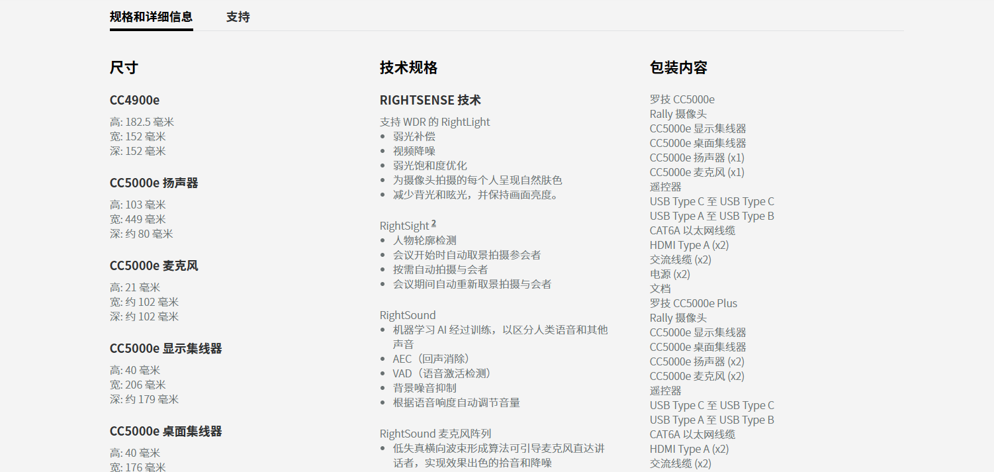This screenshot has height=472, width=994.
Task: Click the bullet 会议期间自动重新取景拍摄与会者
Action: pos(473,284)
